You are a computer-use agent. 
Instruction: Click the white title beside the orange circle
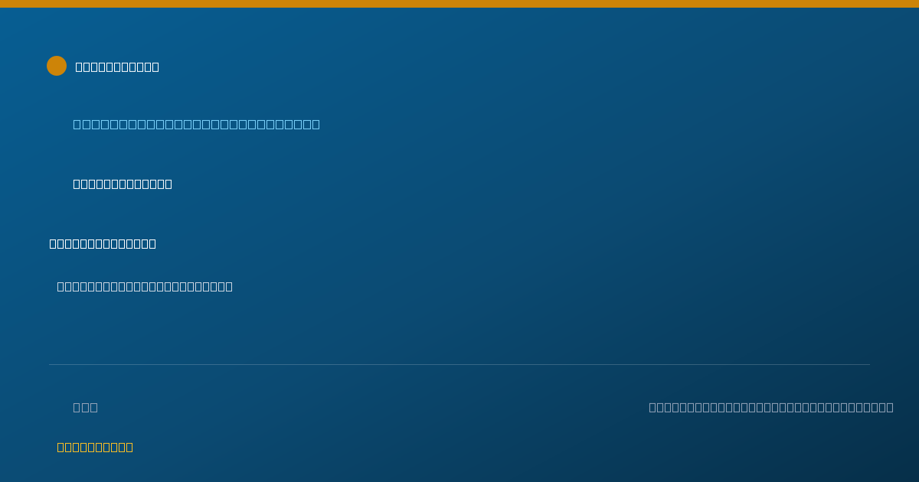(117, 67)
